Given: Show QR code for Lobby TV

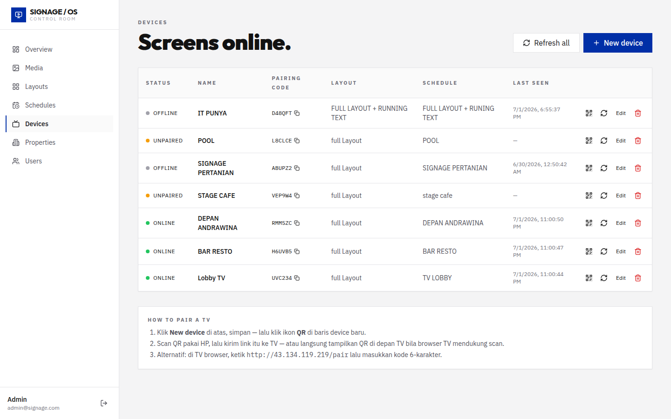Looking at the screenshot, I should 589,278.
